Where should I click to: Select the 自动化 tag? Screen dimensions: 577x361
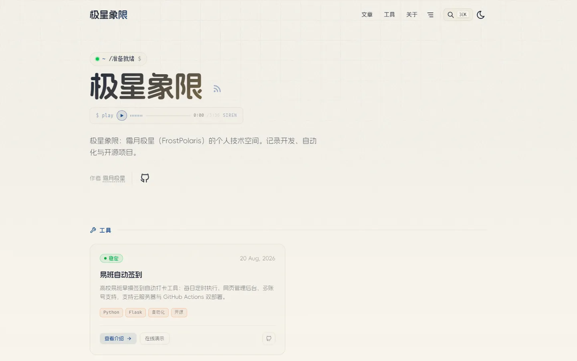pyautogui.click(x=158, y=312)
